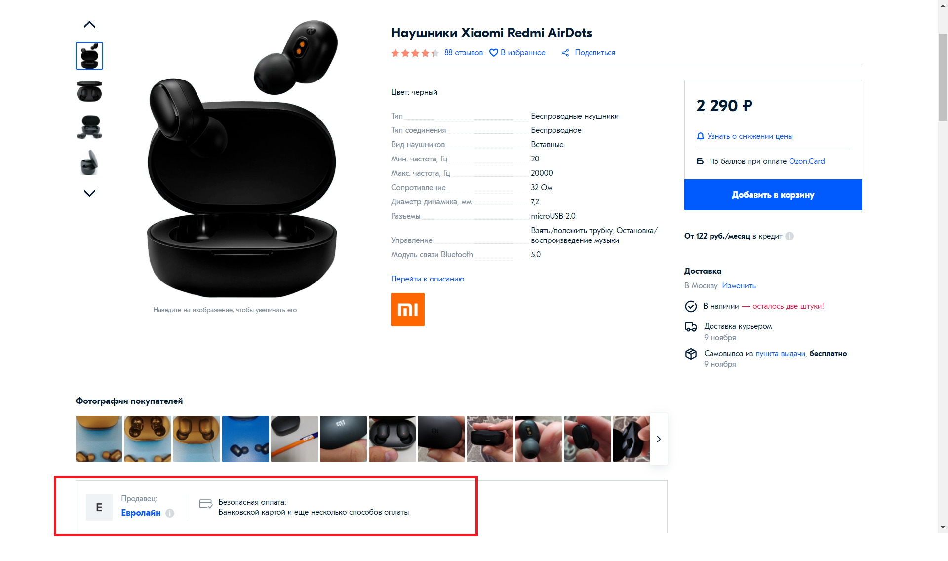
Task: Show next buyer photos with right arrow
Action: pyautogui.click(x=659, y=439)
